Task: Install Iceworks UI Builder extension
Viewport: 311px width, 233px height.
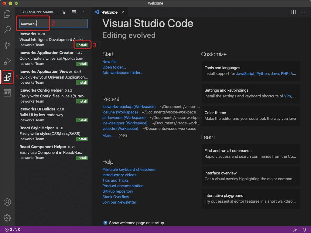Action: click(82, 120)
